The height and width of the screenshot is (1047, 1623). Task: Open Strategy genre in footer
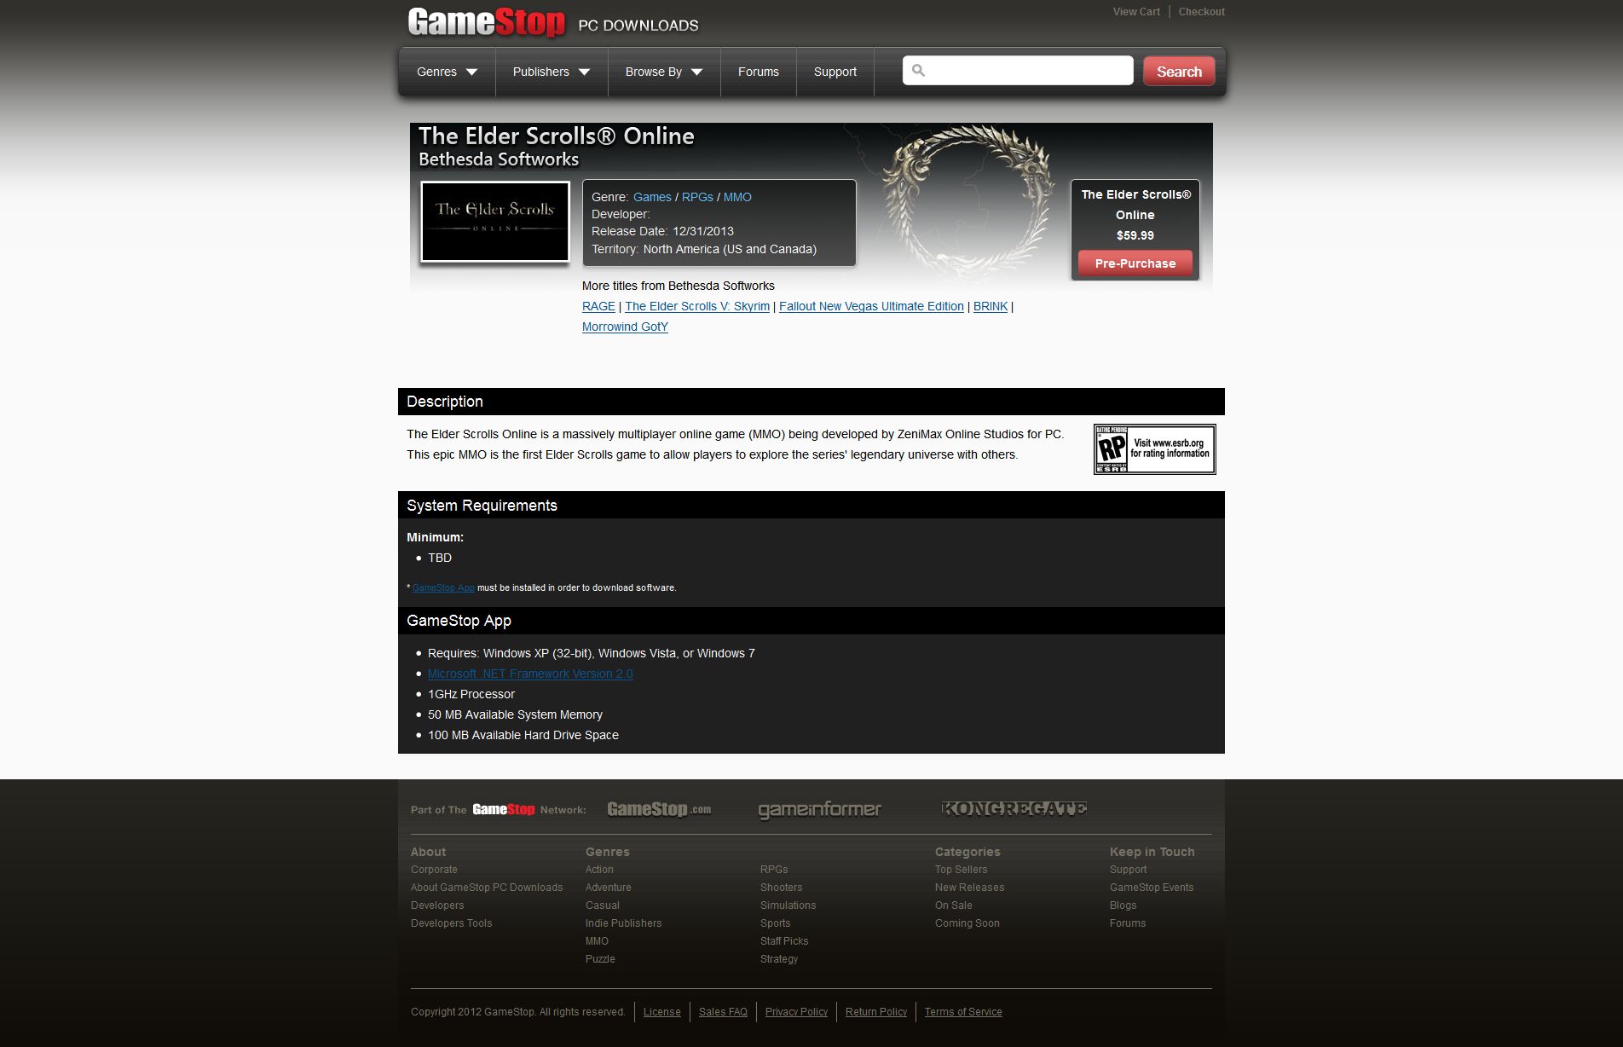pos(779,959)
